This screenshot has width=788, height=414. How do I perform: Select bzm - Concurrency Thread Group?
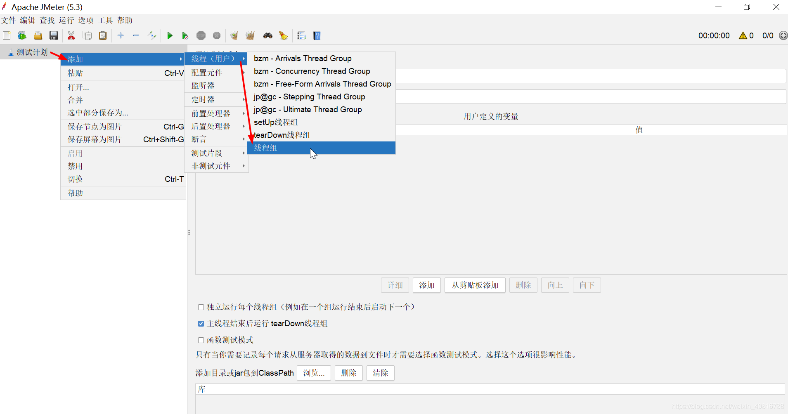pos(321,71)
